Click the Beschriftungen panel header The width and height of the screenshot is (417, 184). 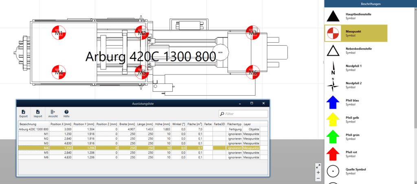[371, 4]
